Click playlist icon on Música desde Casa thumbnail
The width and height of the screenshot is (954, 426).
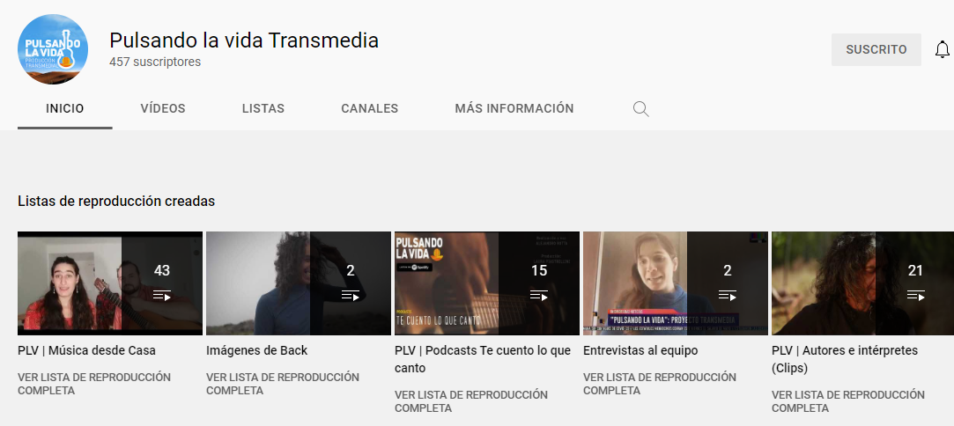click(x=162, y=296)
